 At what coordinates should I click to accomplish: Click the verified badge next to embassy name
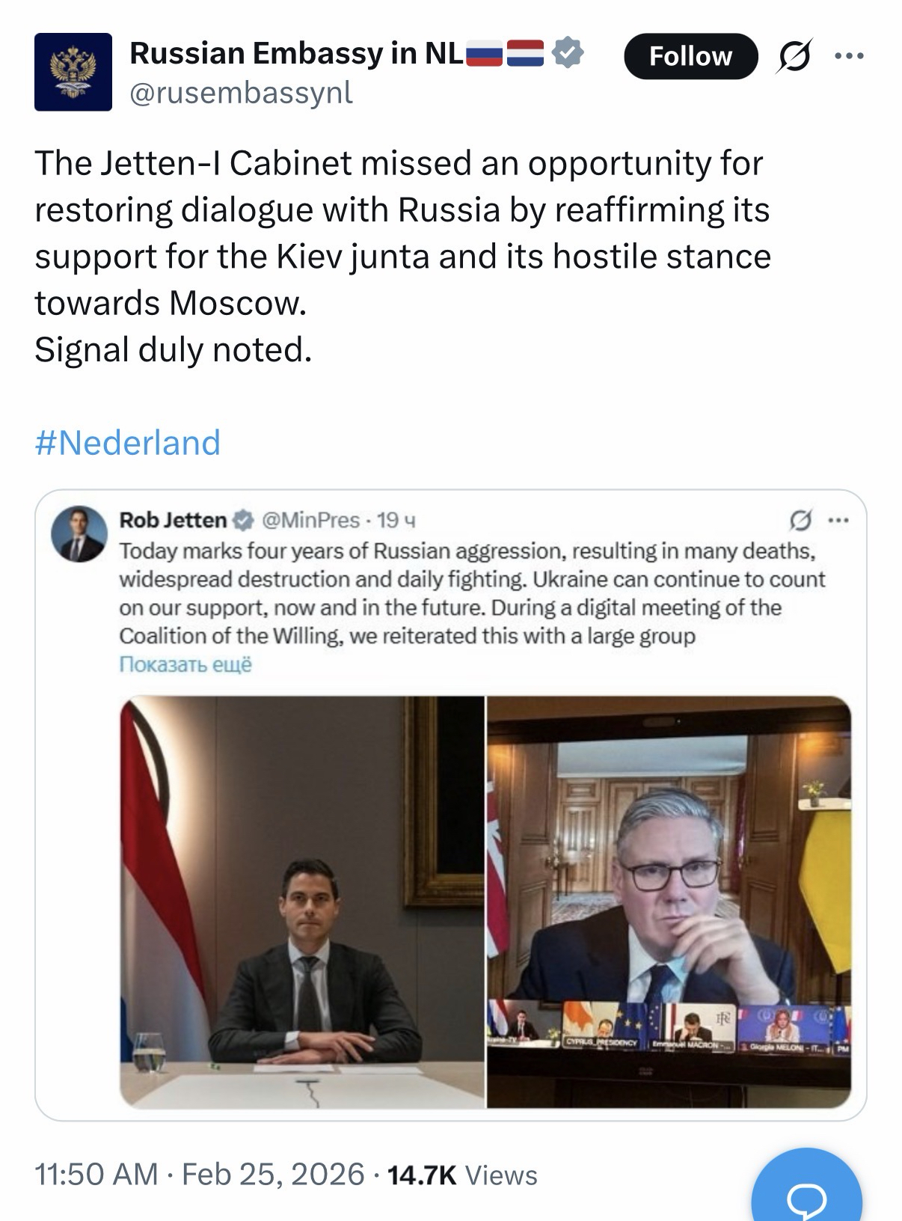pos(568,53)
